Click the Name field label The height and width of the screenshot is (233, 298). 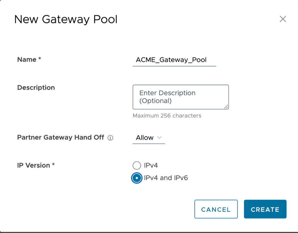click(x=29, y=59)
